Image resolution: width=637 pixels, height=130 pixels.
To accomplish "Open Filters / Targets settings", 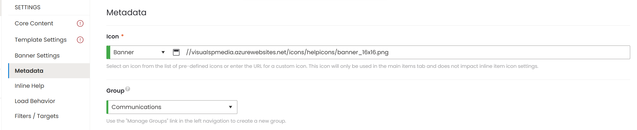I will tap(37, 116).
